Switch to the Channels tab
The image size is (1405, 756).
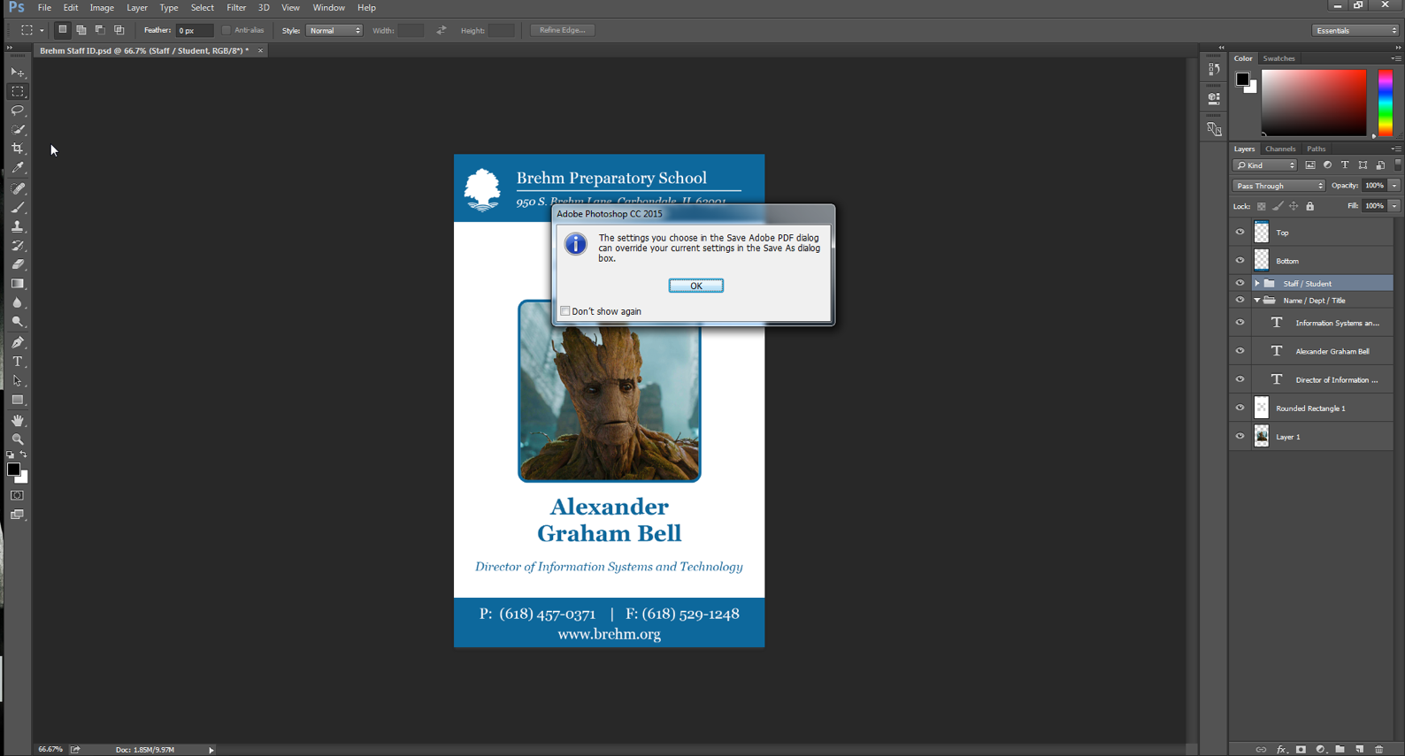[1279, 149]
